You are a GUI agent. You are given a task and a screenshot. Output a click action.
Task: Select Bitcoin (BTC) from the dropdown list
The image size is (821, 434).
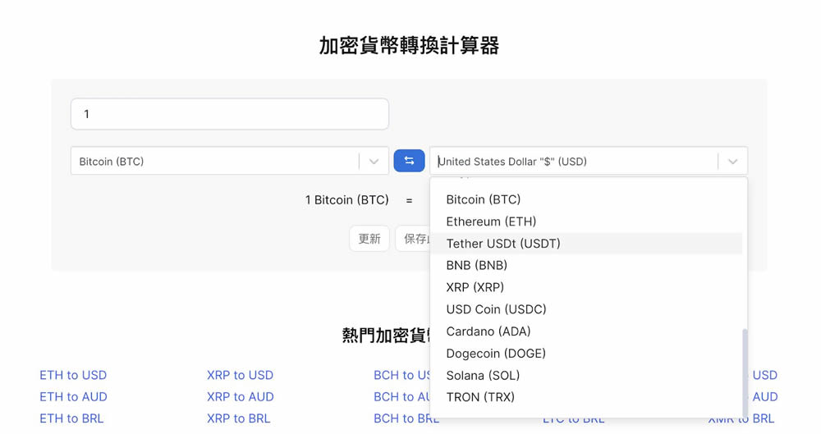(484, 199)
